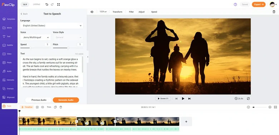The image size is (279, 135).
Task: Open the Adjust menu
Action: tap(142, 12)
